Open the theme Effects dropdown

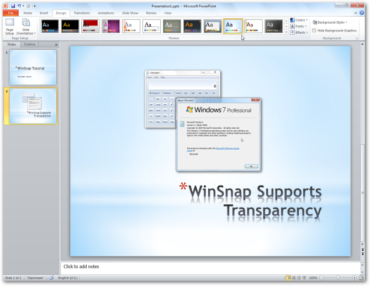click(299, 33)
